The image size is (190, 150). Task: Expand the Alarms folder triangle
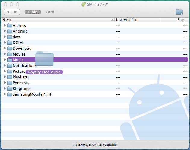(5, 25)
